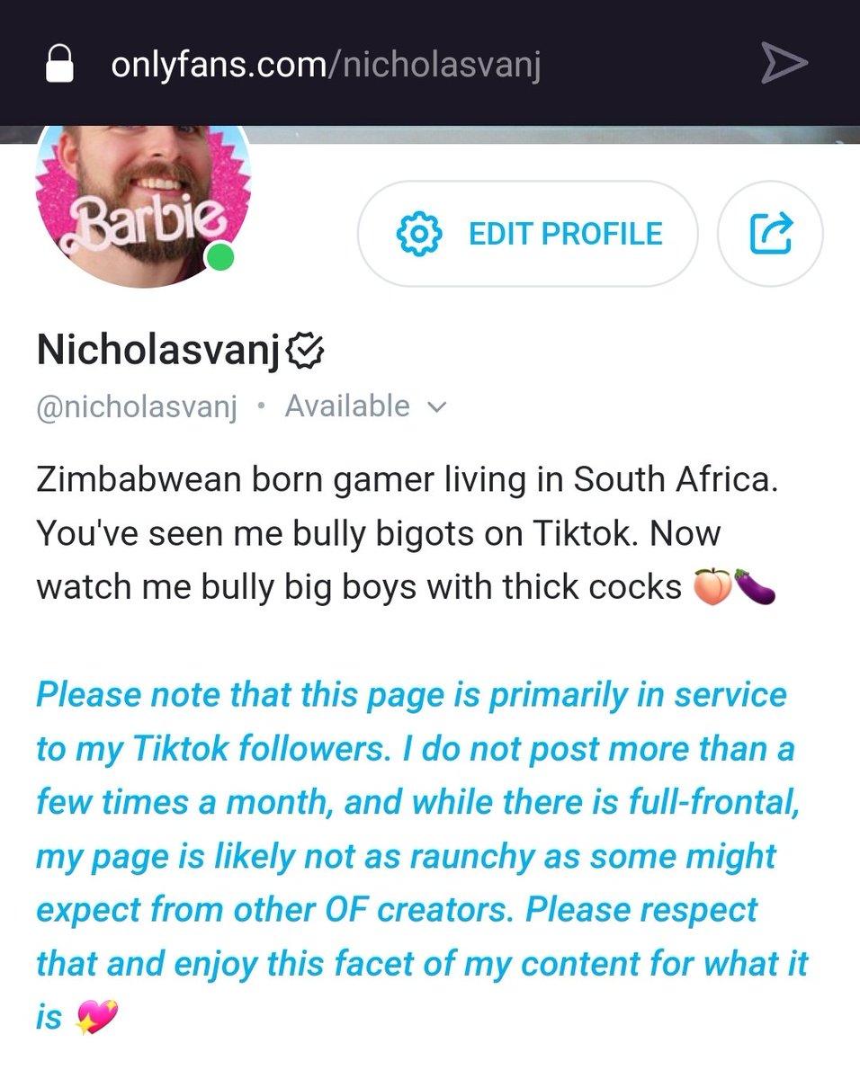
Task: Tap the send arrow icon beside the URL
Action: [x=784, y=64]
